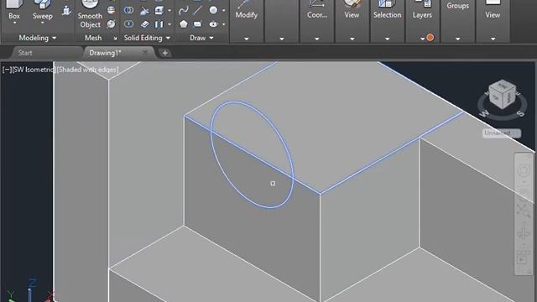Viewport: 537px width, 302px height.
Task: Click the Ellipse draw tool icon
Action: tap(213, 24)
